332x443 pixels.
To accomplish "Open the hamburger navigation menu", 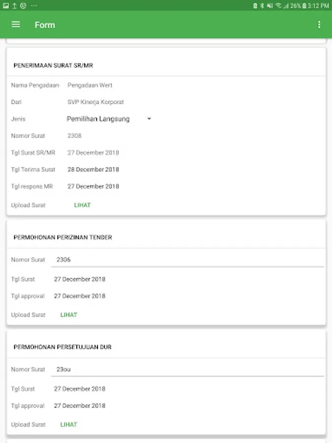I will [16, 25].
